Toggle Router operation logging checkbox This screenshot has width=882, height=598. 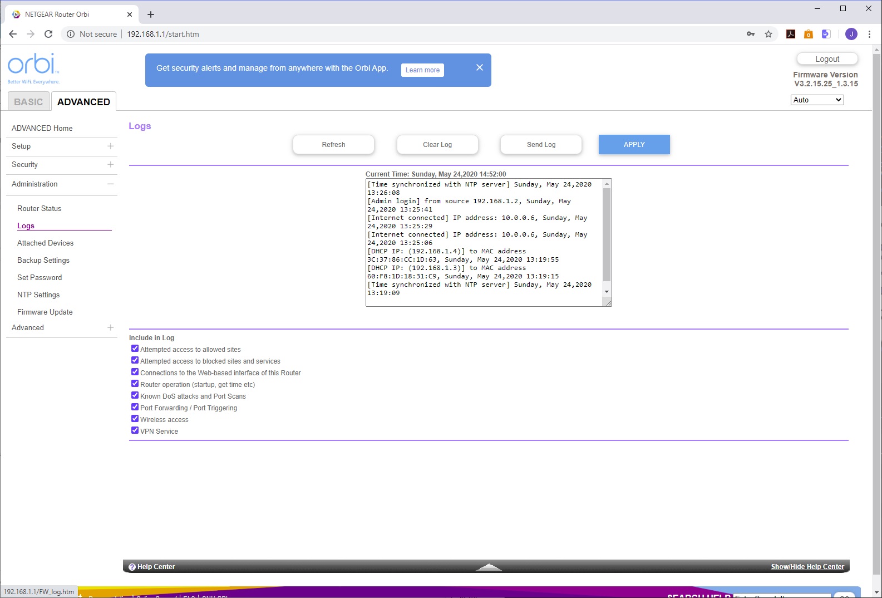[x=135, y=384]
